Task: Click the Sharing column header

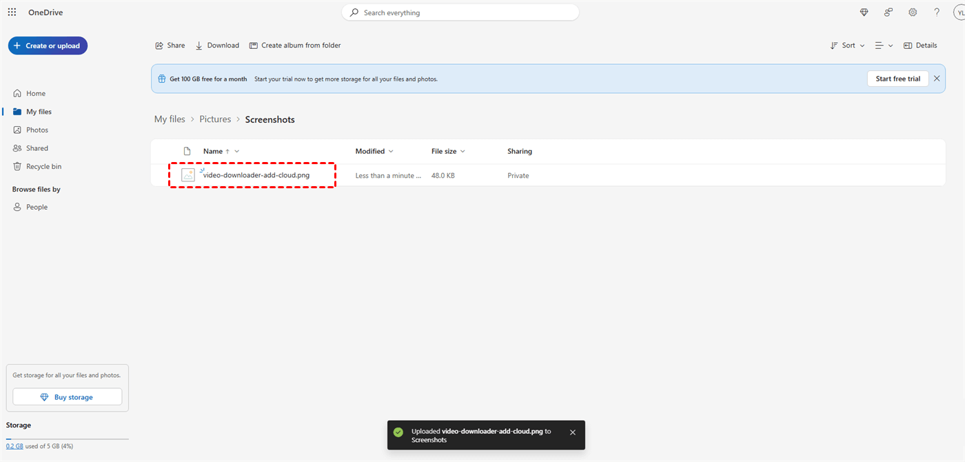Action: (x=520, y=151)
